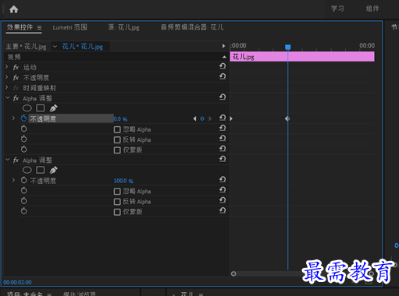The height and width of the screenshot is (296, 399).
Task: Reset the second Alpha 调整 effect
Action: pos(223,159)
